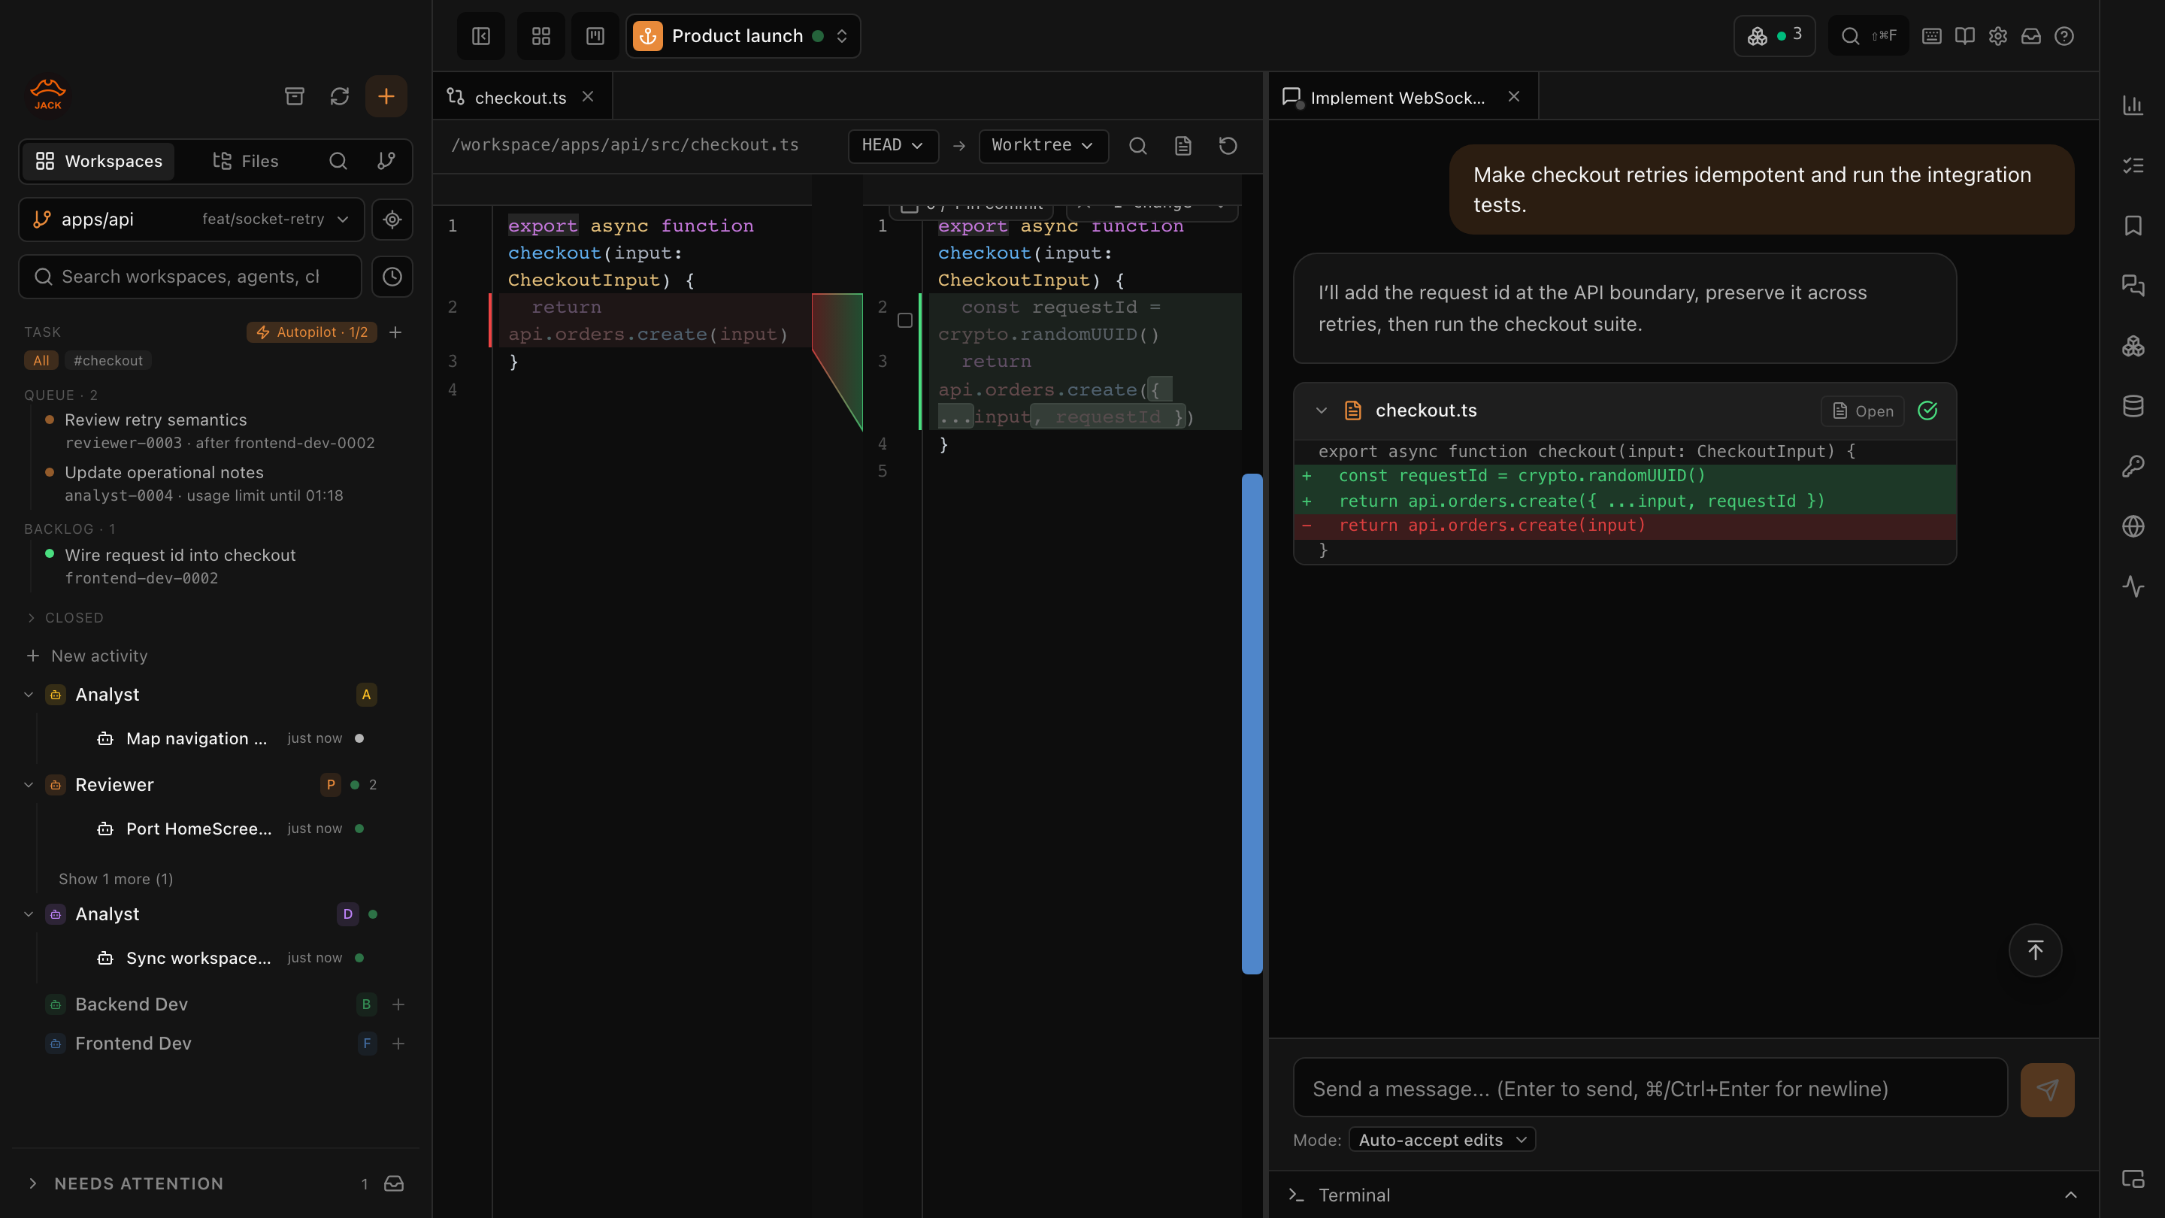Click the refresh icon beside archive icon

point(340,95)
